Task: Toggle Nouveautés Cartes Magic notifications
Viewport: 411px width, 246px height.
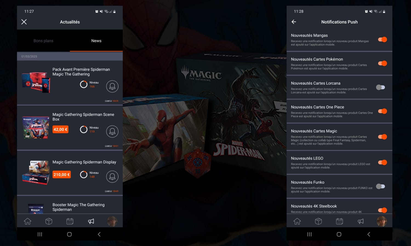Action: (x=383, y=137)
